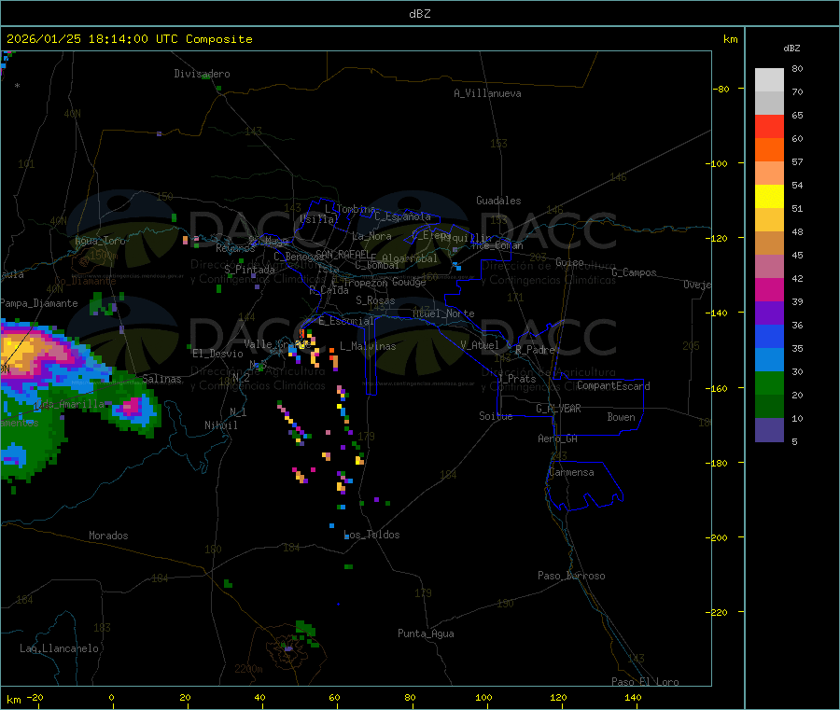Screen dimensions: 840x710
Task: Click the 'Nihuil' location label
Action: pyautogui.click(x=221, y=425)
